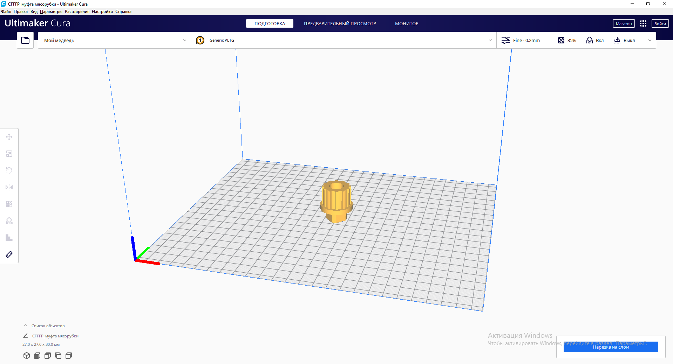Viewport: 673px width, 364px height.
Task: Expand the printer selector 'Мой медведь'
Action: click(x=114, y=40)
